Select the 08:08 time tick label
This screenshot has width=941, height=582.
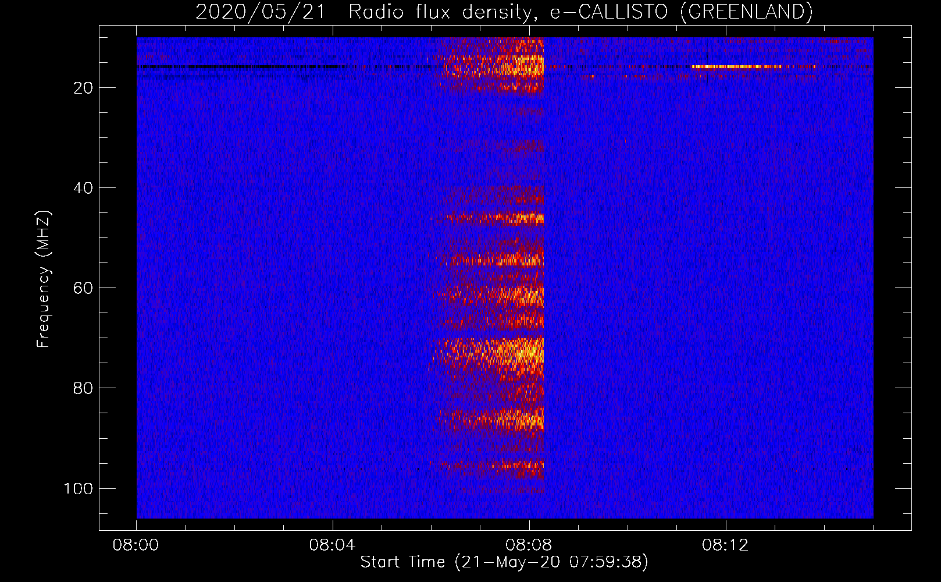pyautogui.click(x=529, y=545)
